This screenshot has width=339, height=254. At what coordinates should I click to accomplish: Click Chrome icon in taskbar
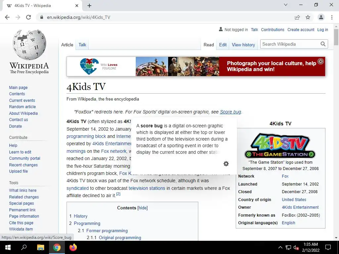coord(57,247)
